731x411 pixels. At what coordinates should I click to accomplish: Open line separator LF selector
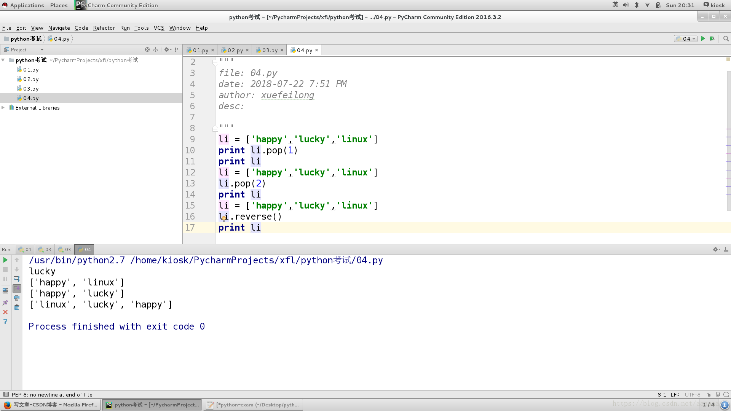[675, 395]
